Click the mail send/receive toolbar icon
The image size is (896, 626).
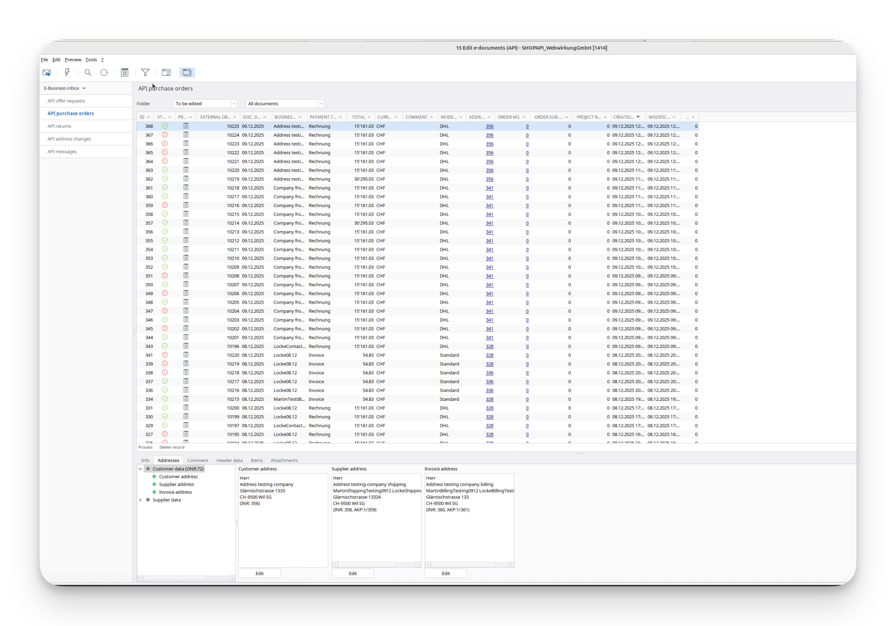[x=47, y=73]
